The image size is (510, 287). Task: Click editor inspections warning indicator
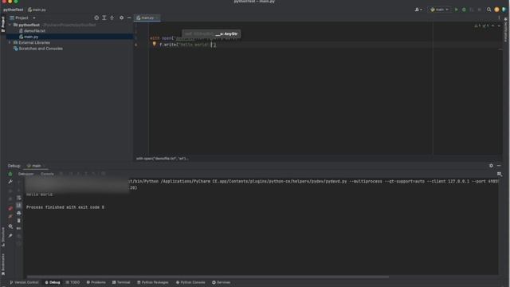coord(481,26)
